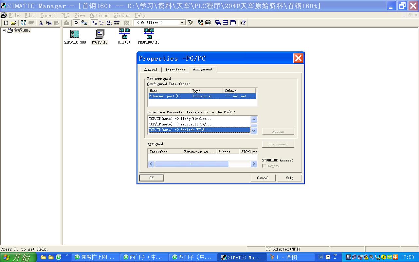Select TCP/IP(Auto) -> 11b/g Wireless entry

coord(199,119)
